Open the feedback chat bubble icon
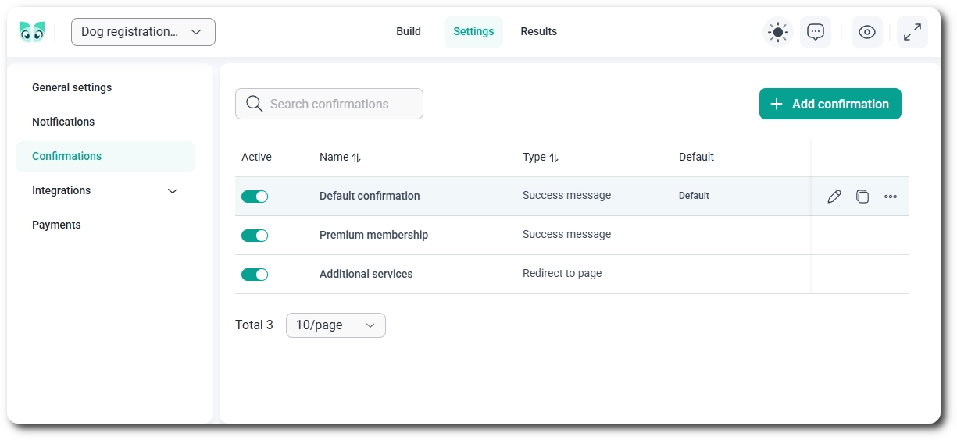957x440 pixels. click(x=816, y=32)
